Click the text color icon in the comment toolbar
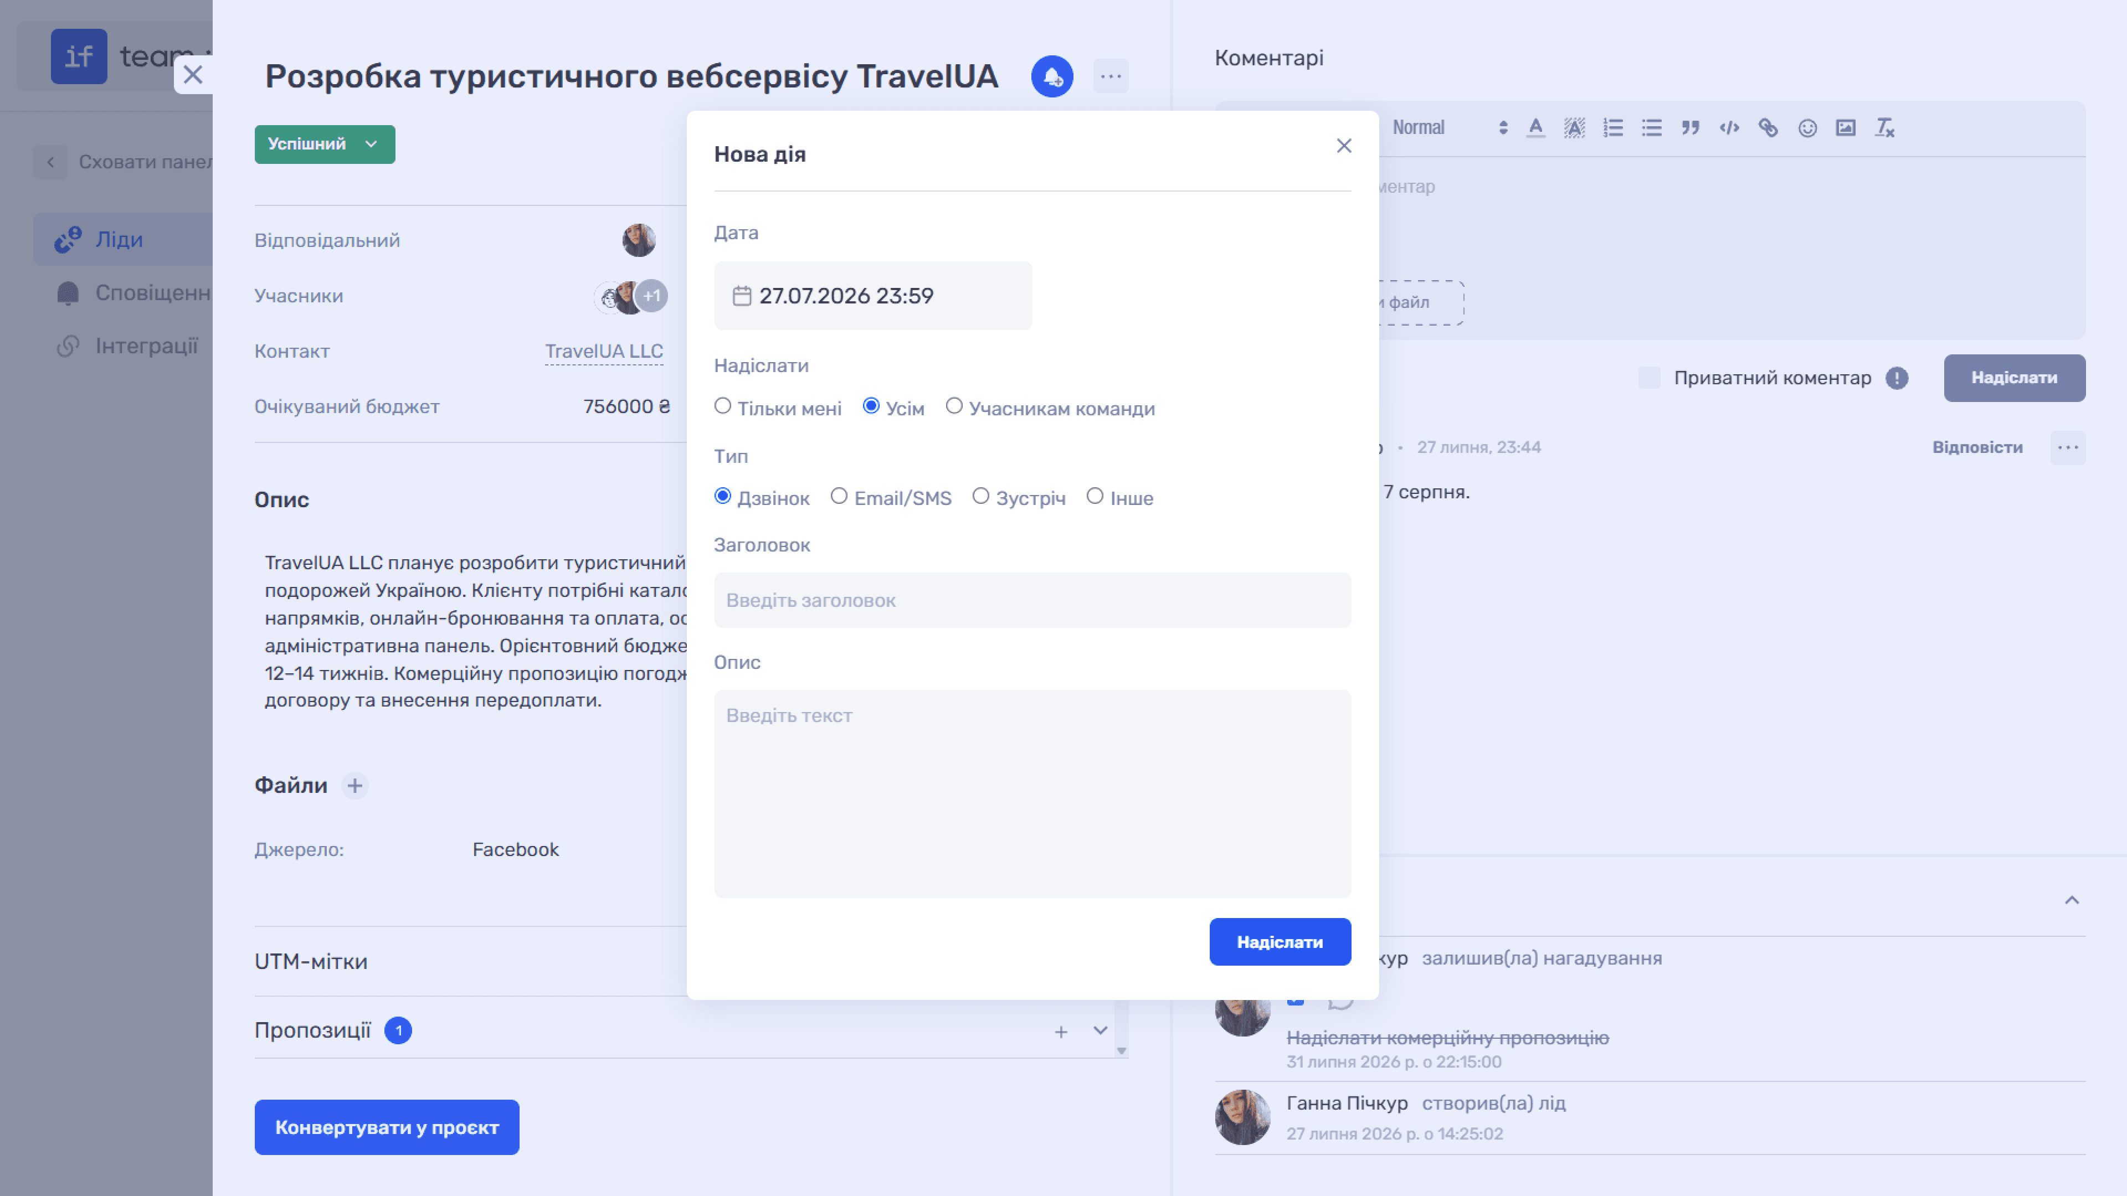This screenshot has height=1196, width=2127. click(x=1536, y=128)
